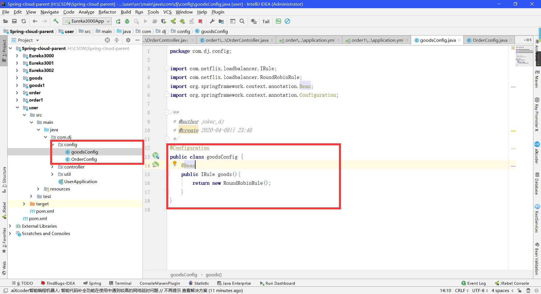Click the Save All floppy icon
The width and height of the screenshot is (541, 294).
click(14, 21)
